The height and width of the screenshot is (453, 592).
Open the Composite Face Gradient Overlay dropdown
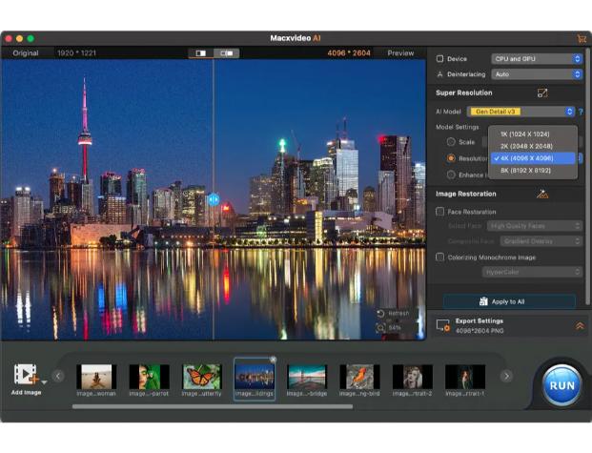(x=541, y=241)
